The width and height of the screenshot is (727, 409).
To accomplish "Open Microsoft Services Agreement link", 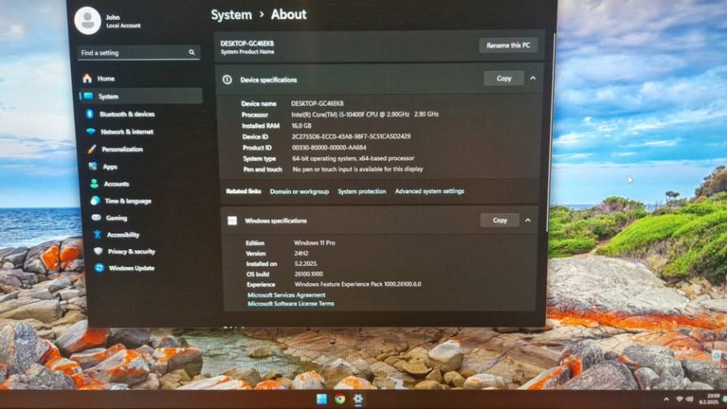I will [x=287, y=295].
